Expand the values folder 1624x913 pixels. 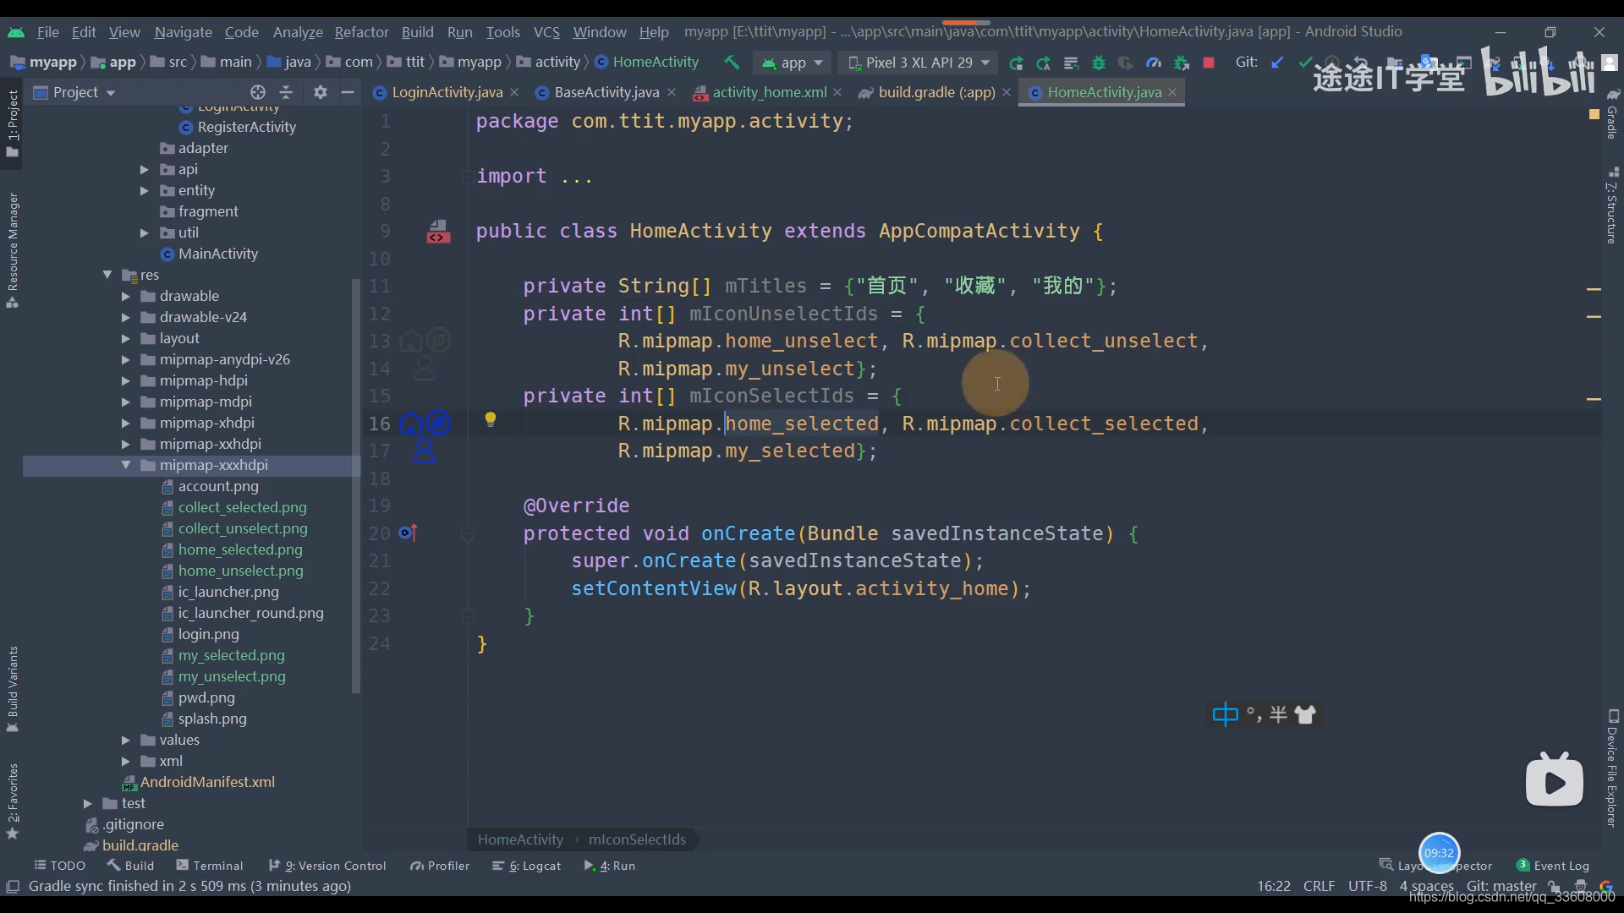(125, 740)
